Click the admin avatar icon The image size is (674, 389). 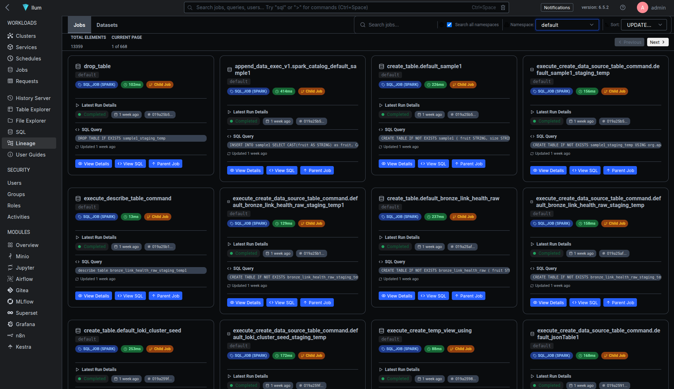642,7
